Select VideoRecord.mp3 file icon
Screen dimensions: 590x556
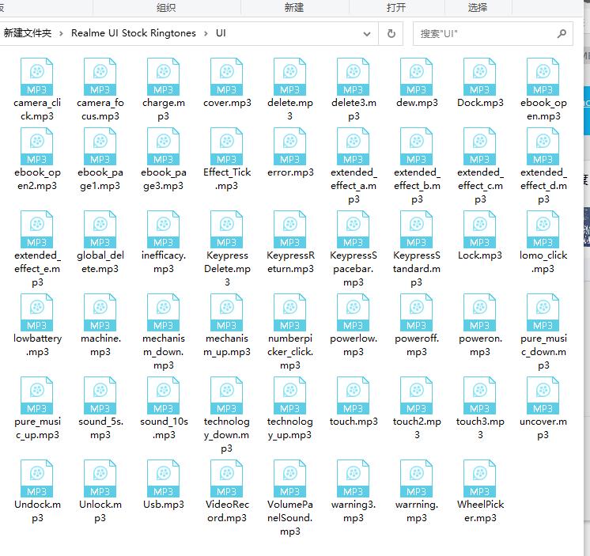click(226, 478)
